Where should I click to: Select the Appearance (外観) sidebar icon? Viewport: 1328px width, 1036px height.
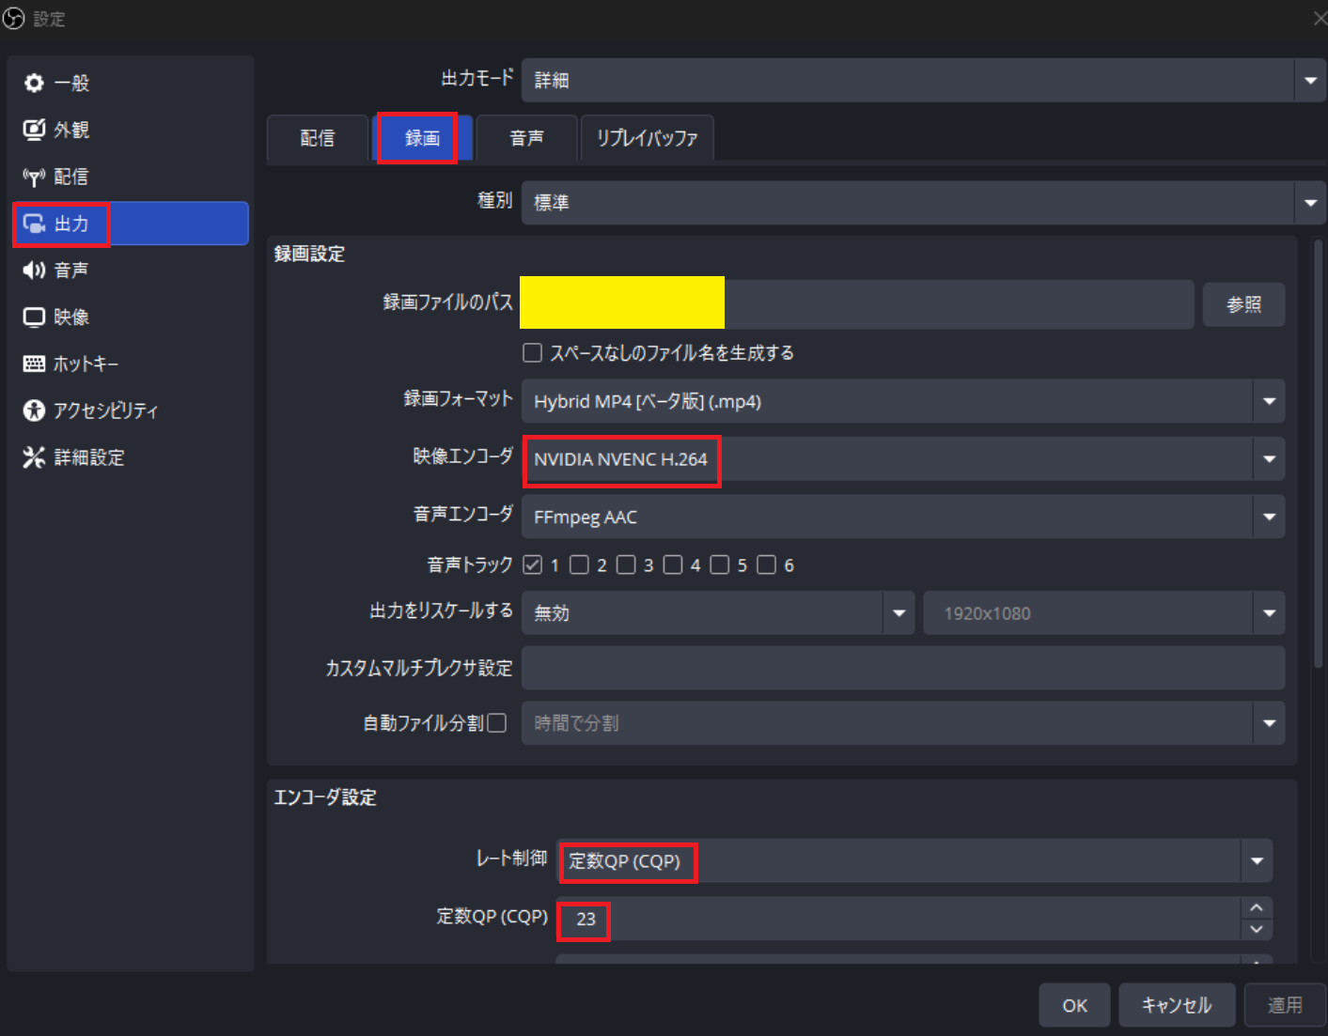click(x=34, y=130)
